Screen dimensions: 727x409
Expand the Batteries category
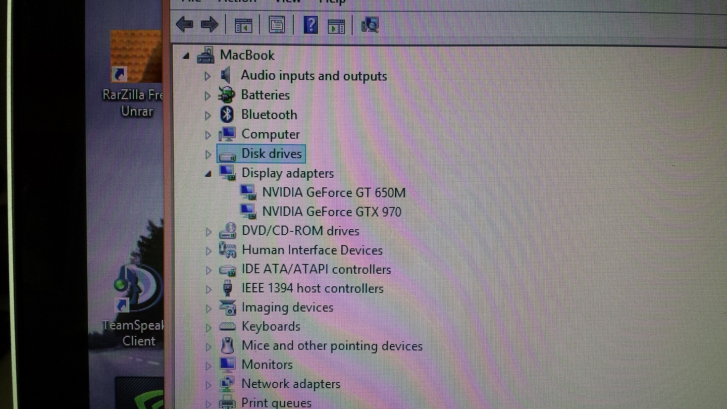pyautogui.click(x=207, y=95)
